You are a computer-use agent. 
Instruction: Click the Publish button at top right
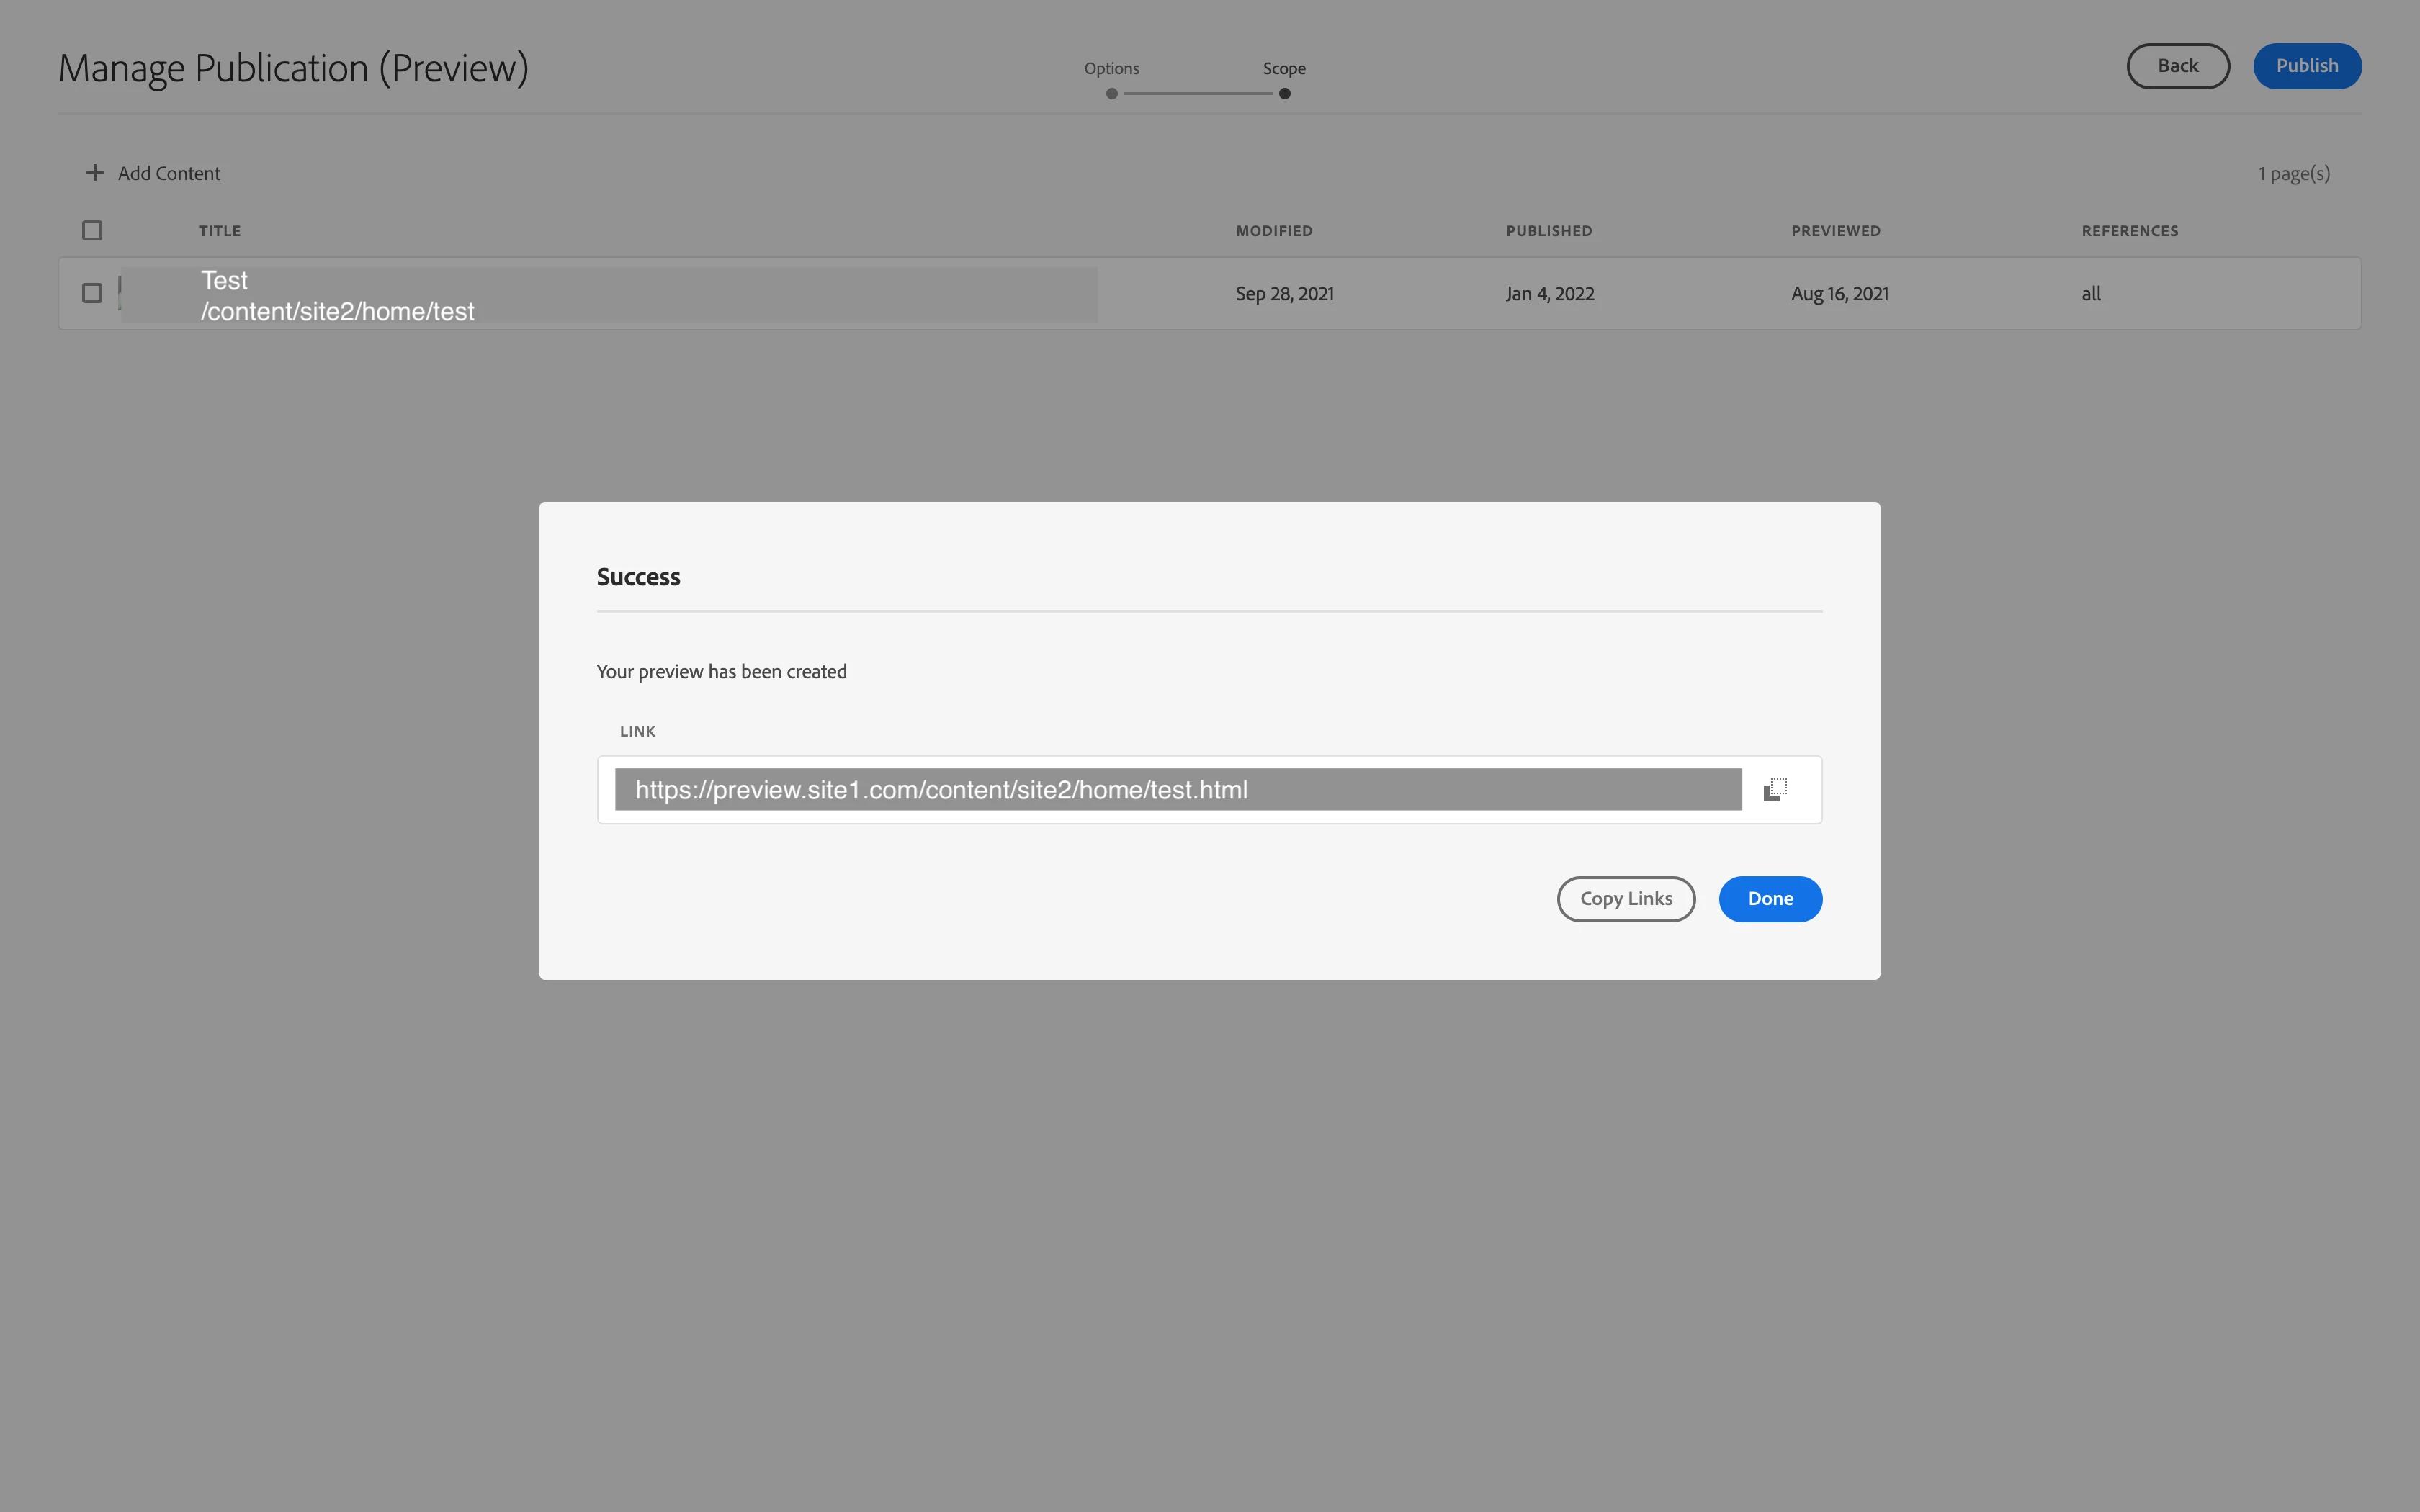(x=2306, y=66)
